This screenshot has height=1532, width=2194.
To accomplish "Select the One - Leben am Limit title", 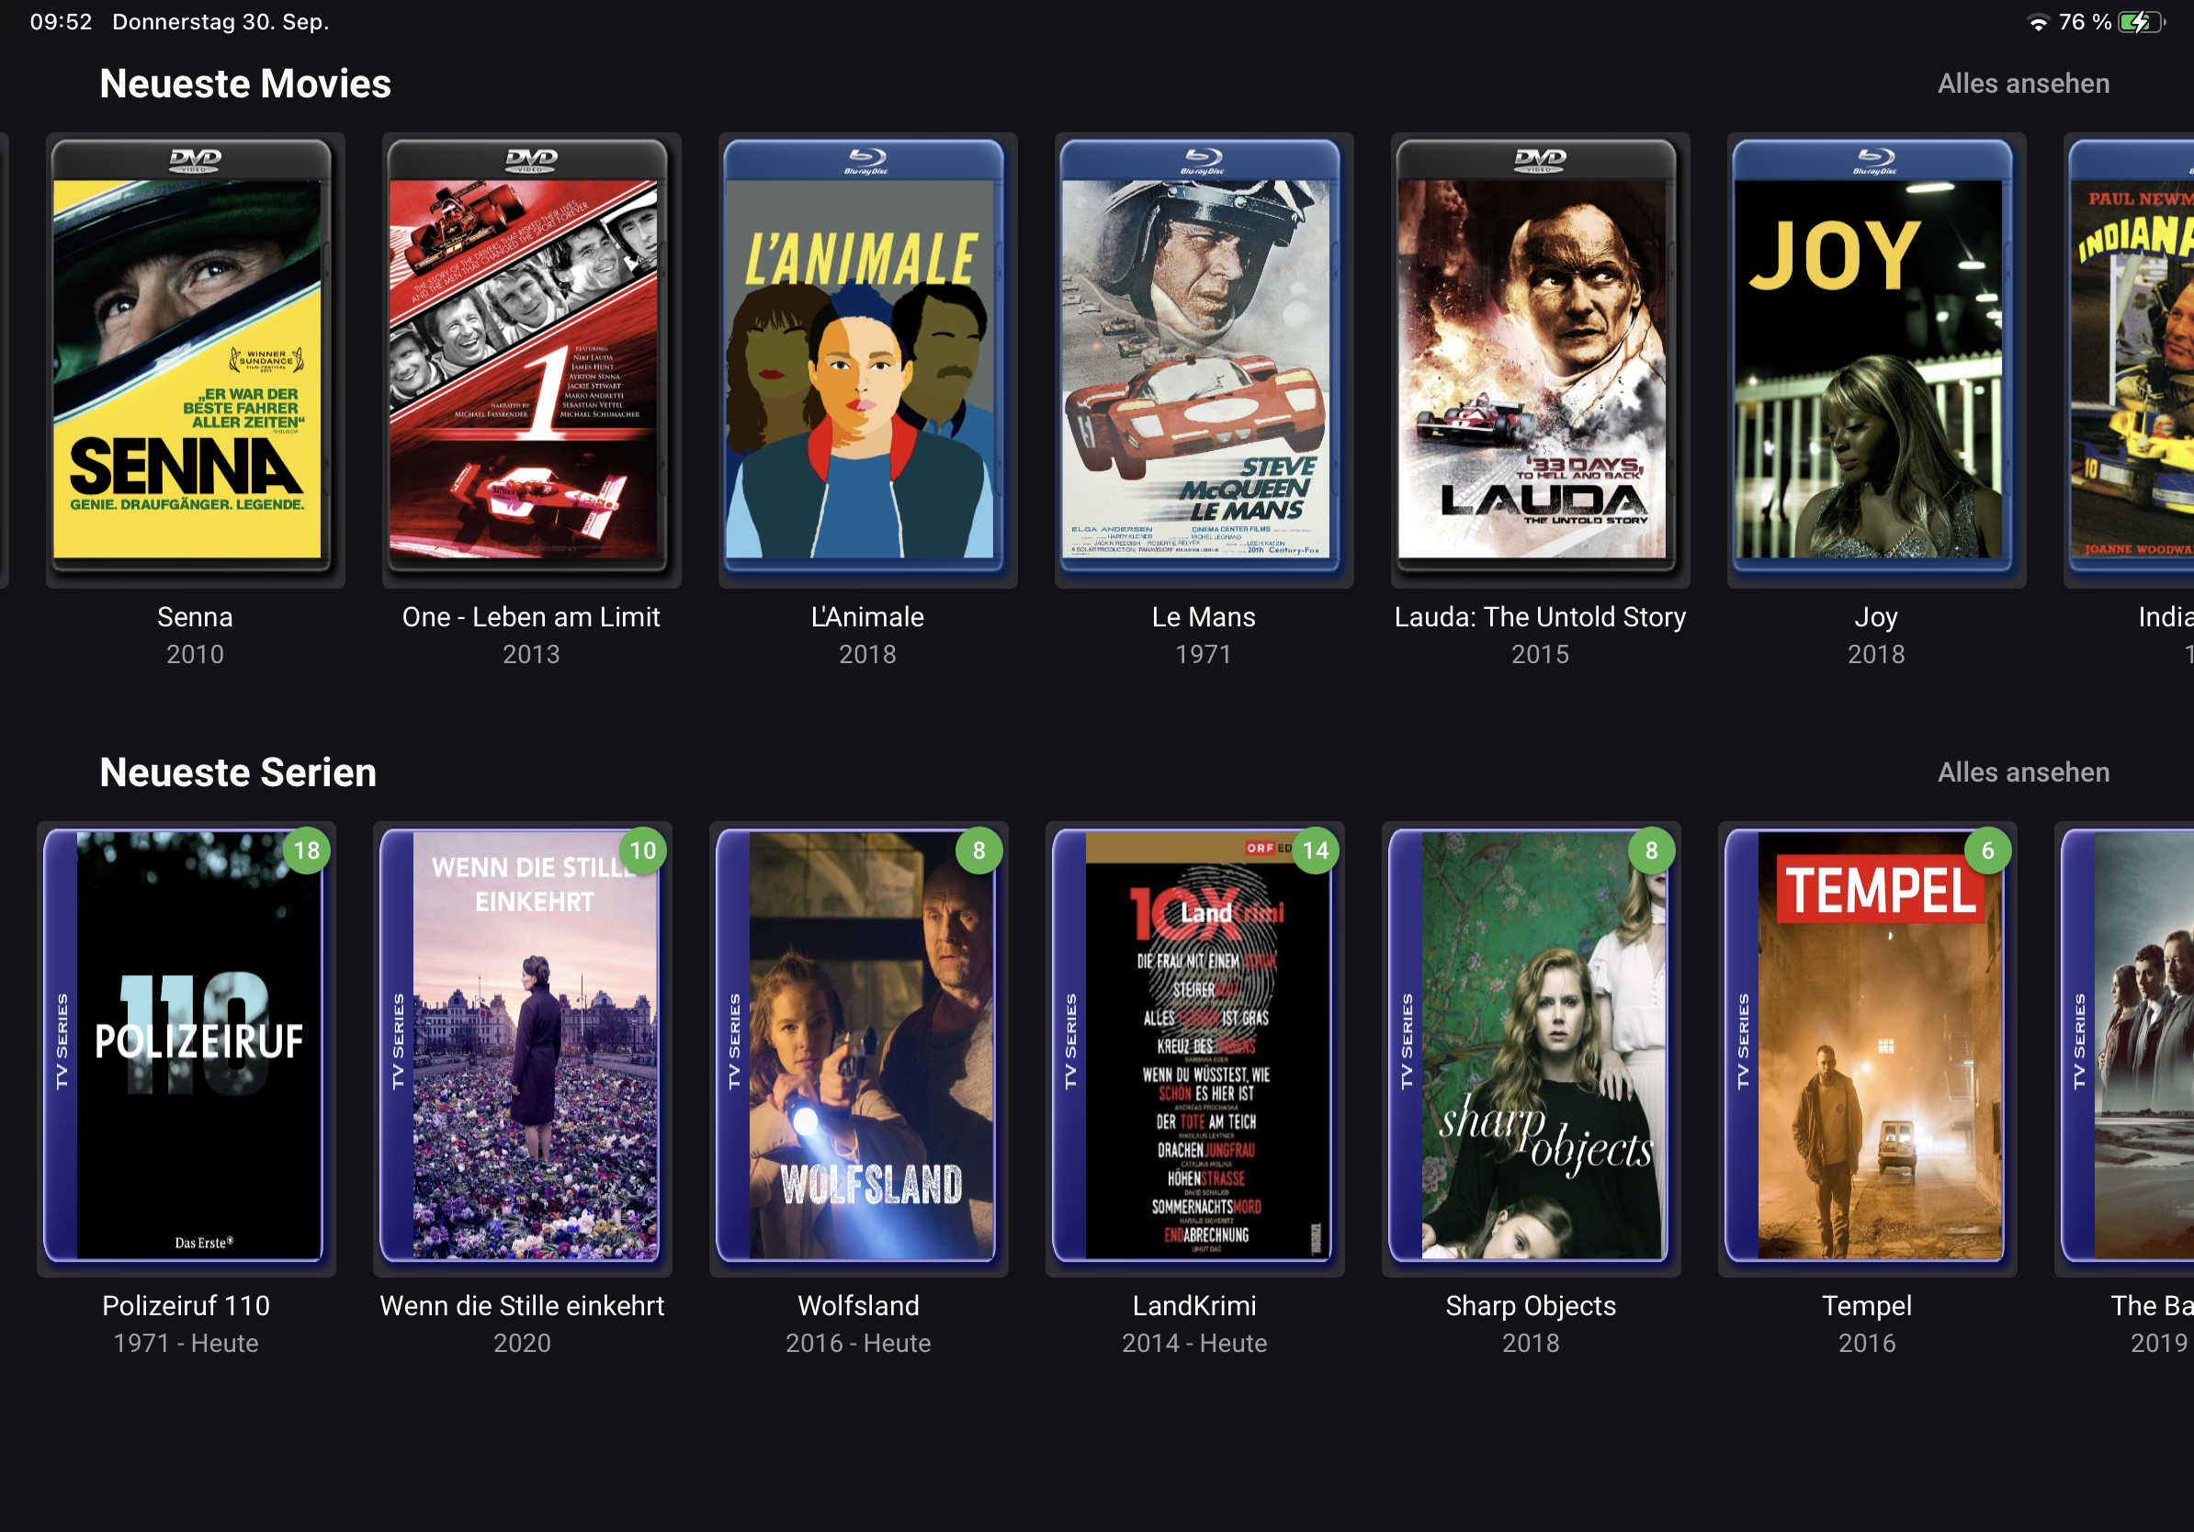I will [531, 617].
